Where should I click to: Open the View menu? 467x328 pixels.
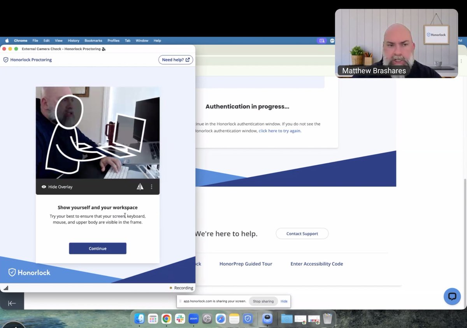59,41
